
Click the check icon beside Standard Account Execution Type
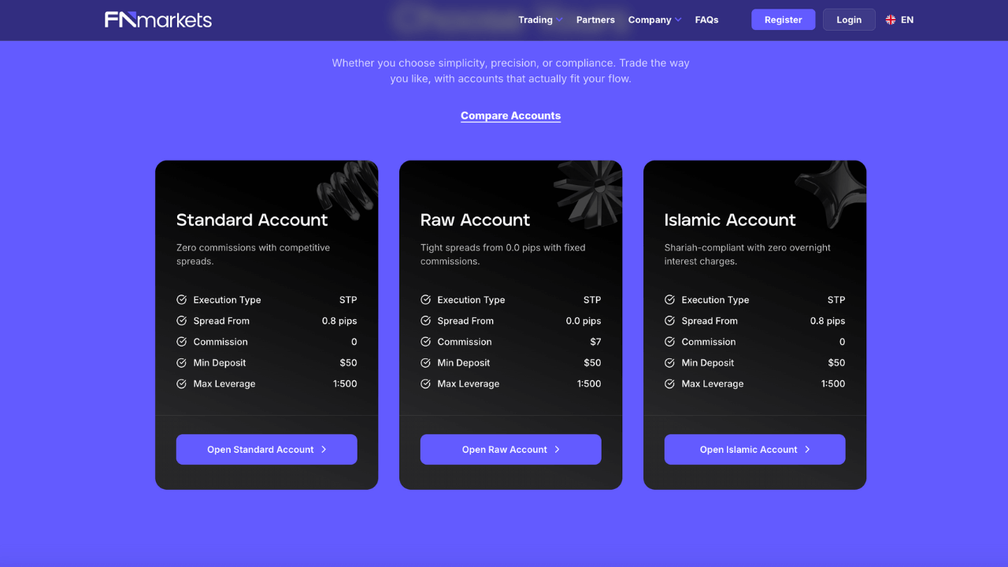(x=181, y=299)
